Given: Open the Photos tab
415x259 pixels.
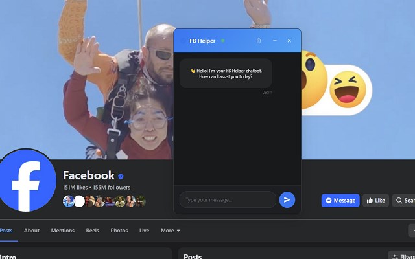Looking at the screenshot, I should (x=119, y=231).
